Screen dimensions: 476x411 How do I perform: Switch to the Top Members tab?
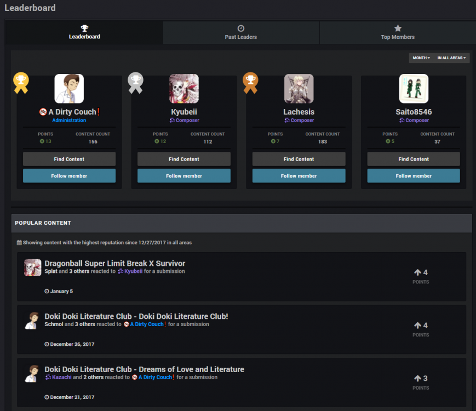pyautogui.click(x=398, y=32)
